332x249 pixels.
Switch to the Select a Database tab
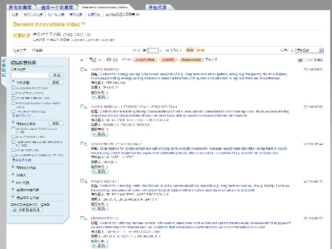pyautogui.click(x=57, y=7)
